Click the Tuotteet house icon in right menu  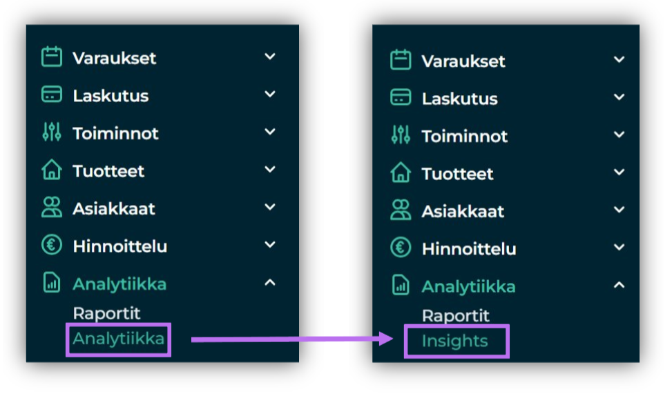tap(401, 172)
